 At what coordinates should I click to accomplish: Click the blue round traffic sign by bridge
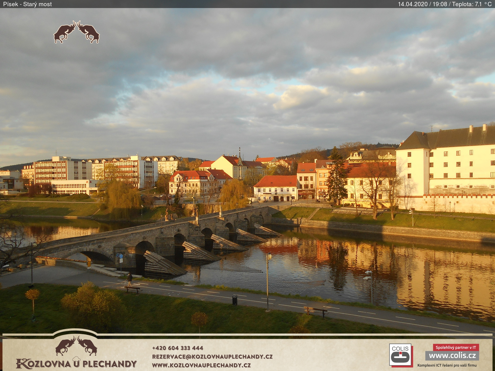(121, 256)
